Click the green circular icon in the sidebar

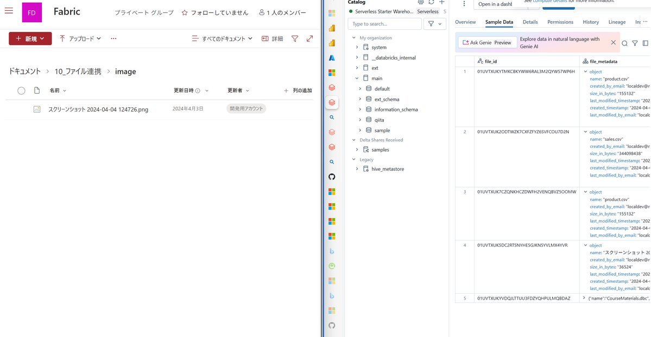(x=332, y=266)
